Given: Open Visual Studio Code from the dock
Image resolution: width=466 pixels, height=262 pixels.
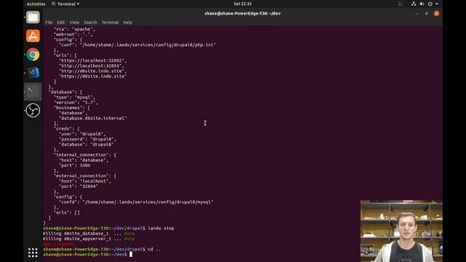Looking at the screenshot, I should pos(33,73).
